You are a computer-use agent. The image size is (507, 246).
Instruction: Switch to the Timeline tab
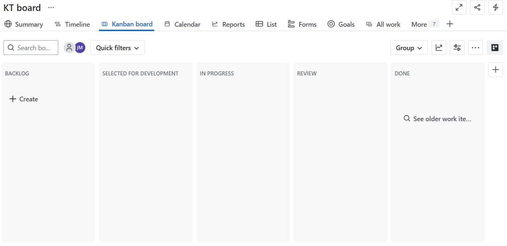72,24
